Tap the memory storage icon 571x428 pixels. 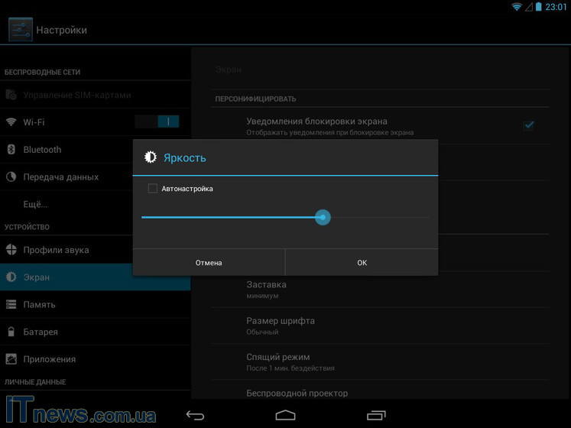pos(11,305)
